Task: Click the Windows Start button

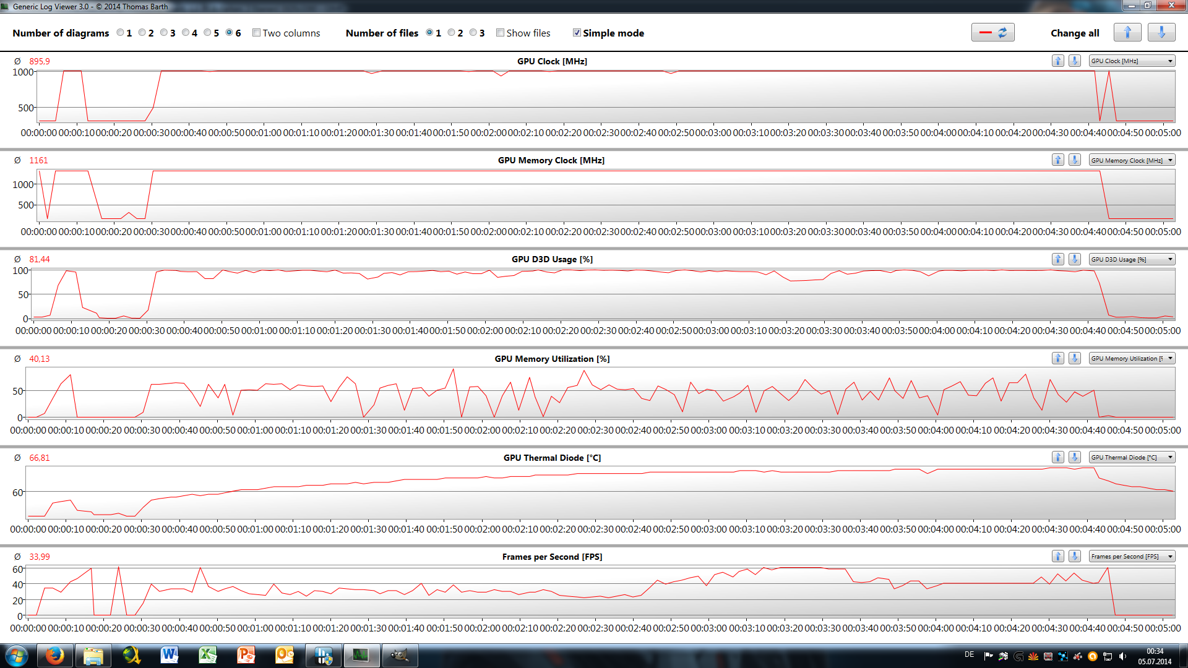Action: pyautogui.click(x=17, y=656)
